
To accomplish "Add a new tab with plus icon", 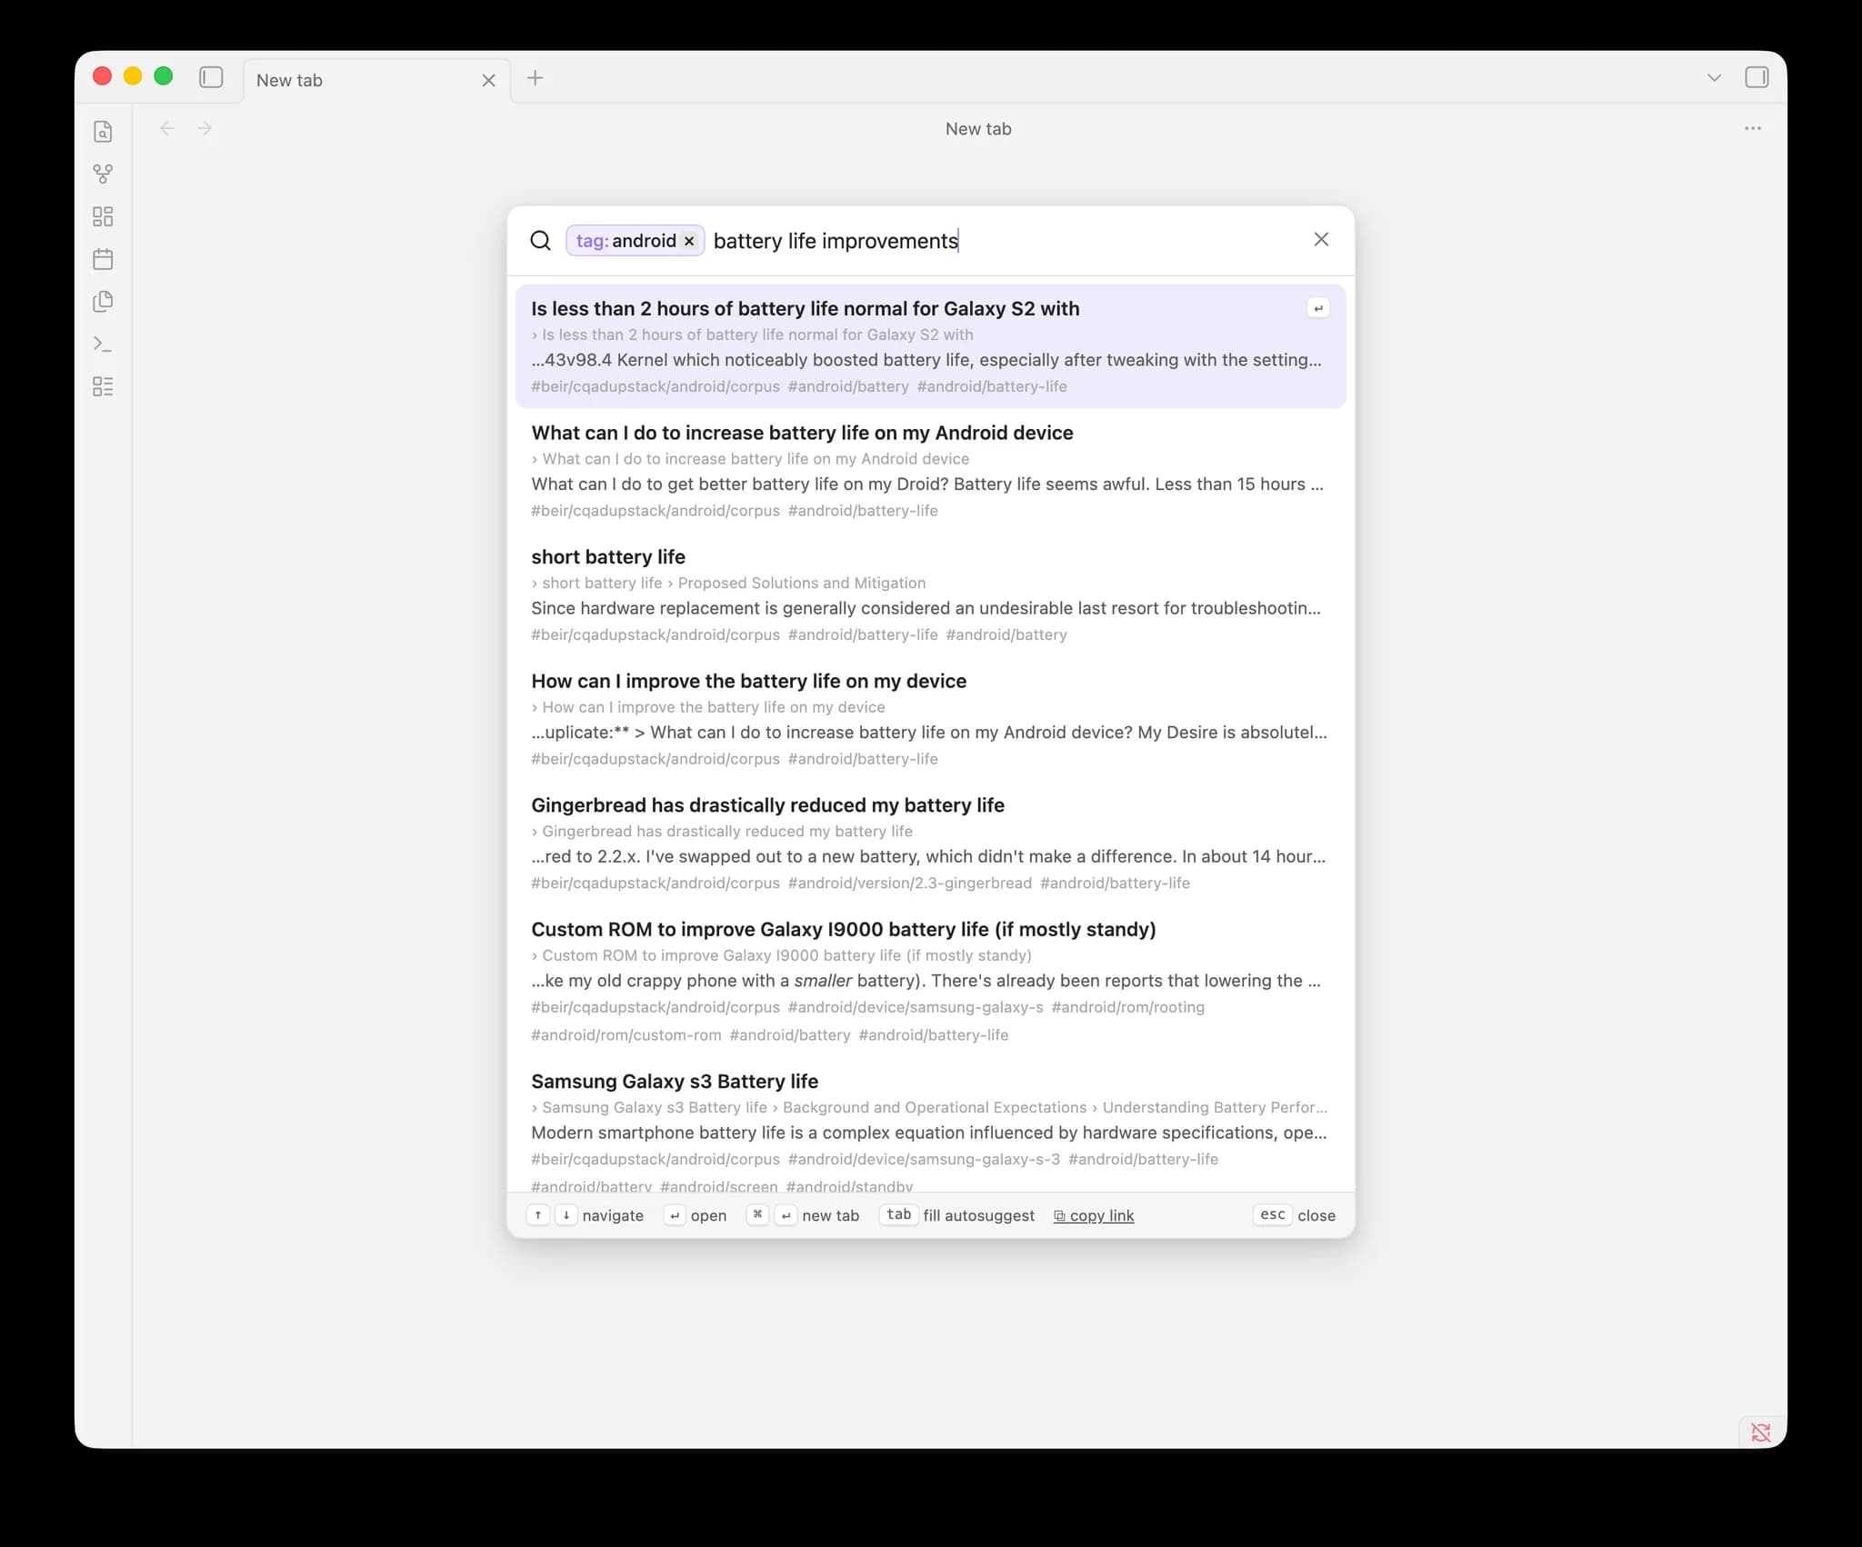I will coord(536,78).
